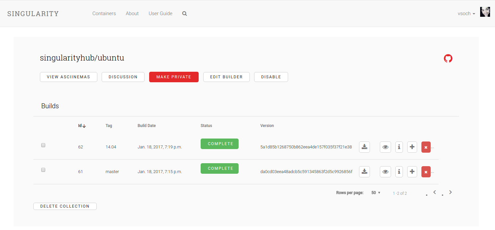Check the checkbox for build 62
Viewport: 495px width, 230px height.
click(43, 145)
